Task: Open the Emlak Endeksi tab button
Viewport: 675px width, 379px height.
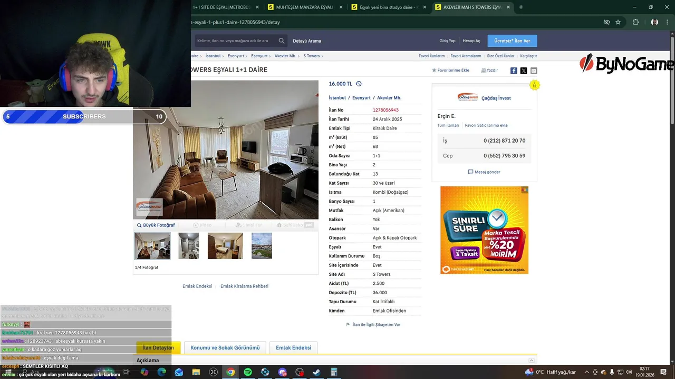Action: tap(293, 347)
